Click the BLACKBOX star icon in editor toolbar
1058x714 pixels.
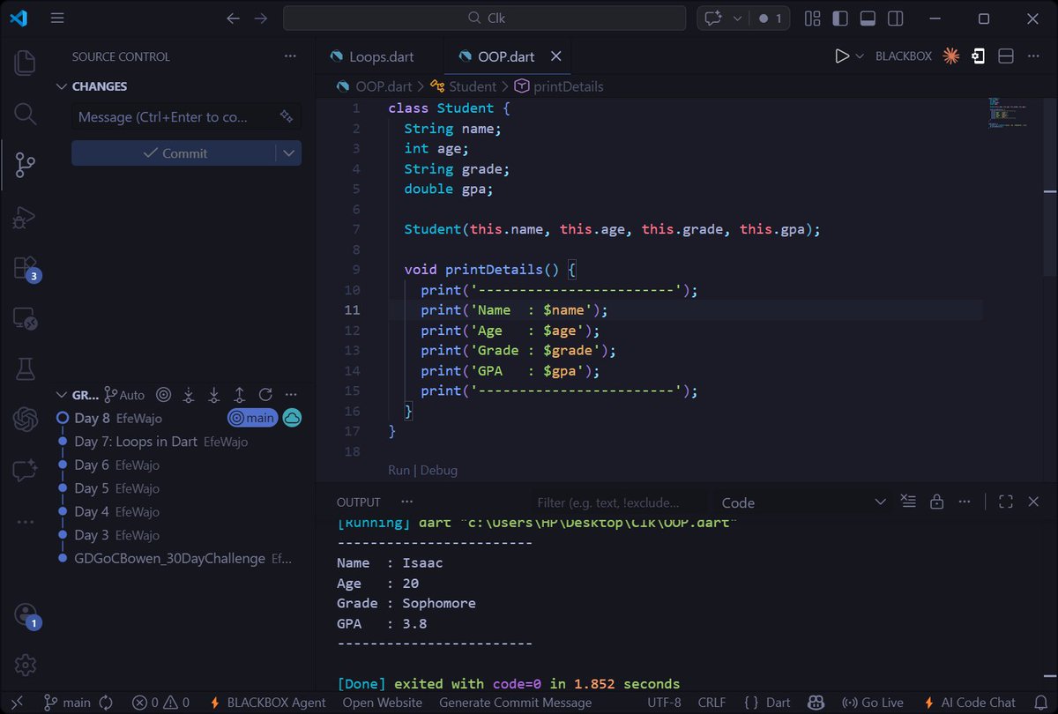pyautogui.click(x=950, y=56)
